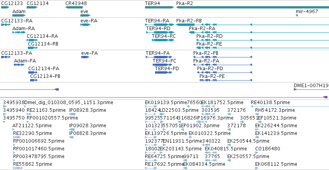Click protein Pka-R2-PA
The image size is (329, 170).
[206, 61]
